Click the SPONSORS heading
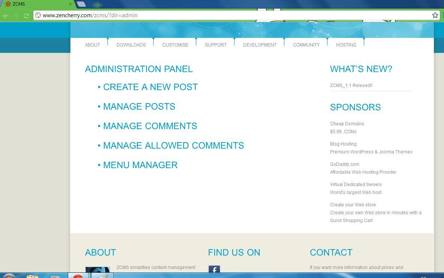This screenshot has width=444, height=278. pyautogui.click(x=355, y=107)
